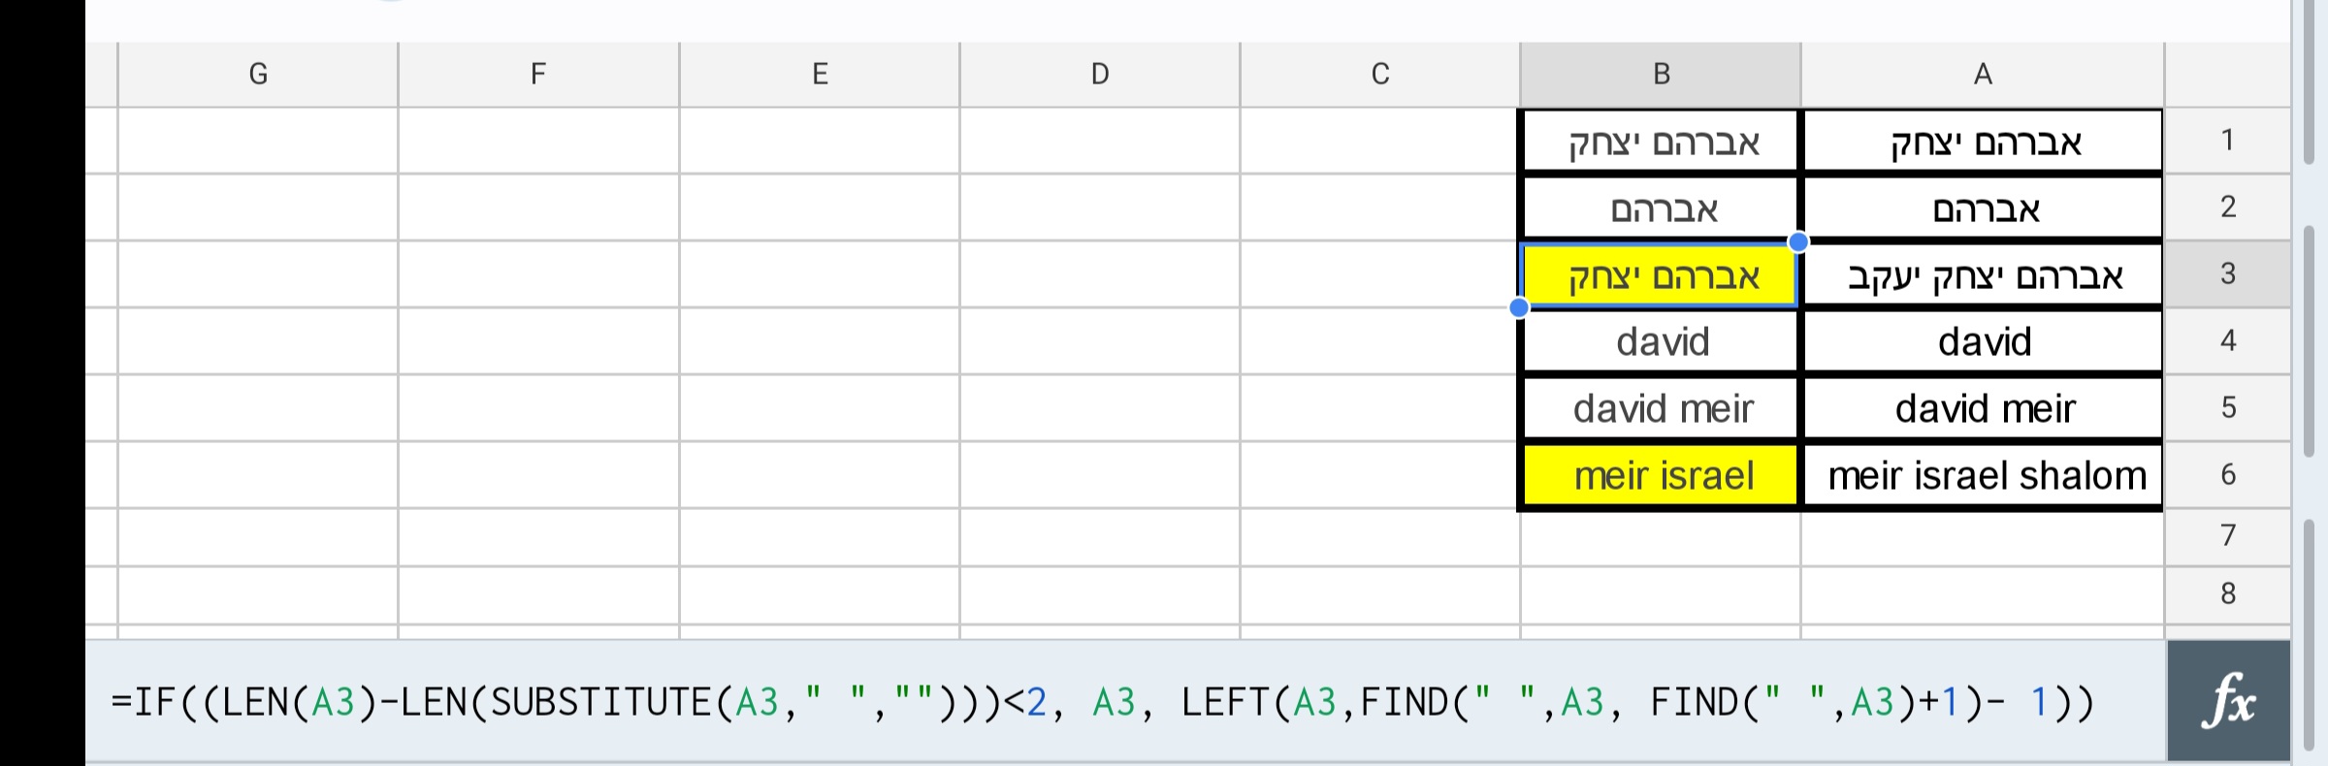
Task: Select cell B1 containing אברהם יצחק
Action: (1659, 141)
